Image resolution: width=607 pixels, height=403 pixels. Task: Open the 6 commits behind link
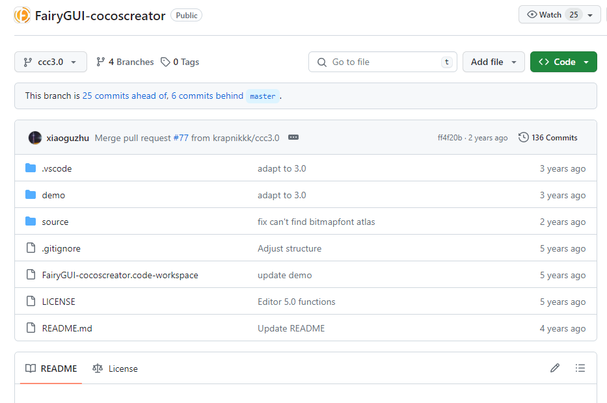click(207, 96)
